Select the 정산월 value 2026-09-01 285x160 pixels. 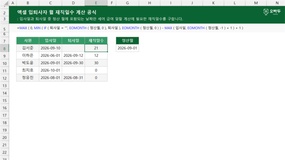(127, 48)
